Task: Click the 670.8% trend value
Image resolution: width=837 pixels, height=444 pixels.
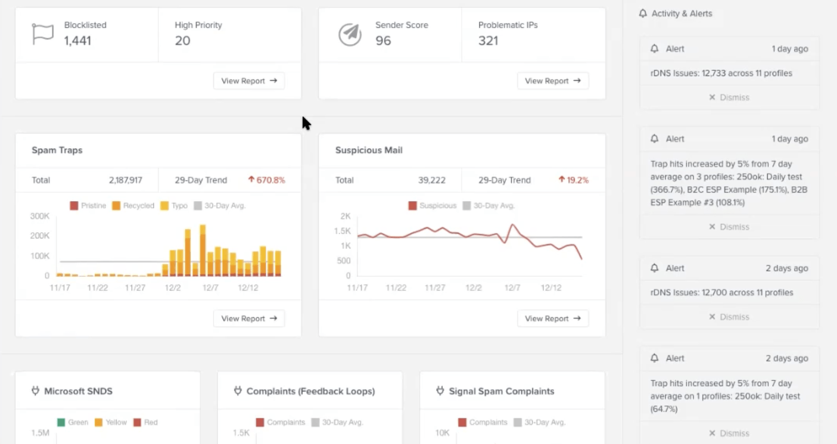Action: point(271,180)
